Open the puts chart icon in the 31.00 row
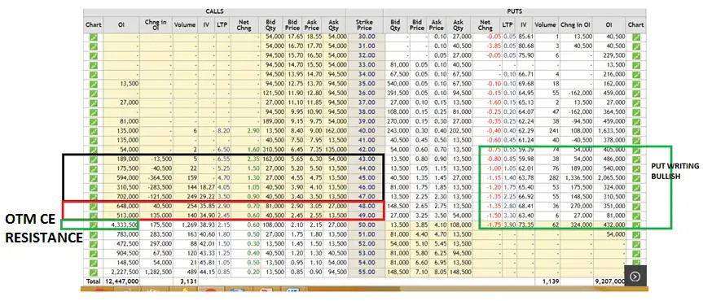 (x=635, y=46)
